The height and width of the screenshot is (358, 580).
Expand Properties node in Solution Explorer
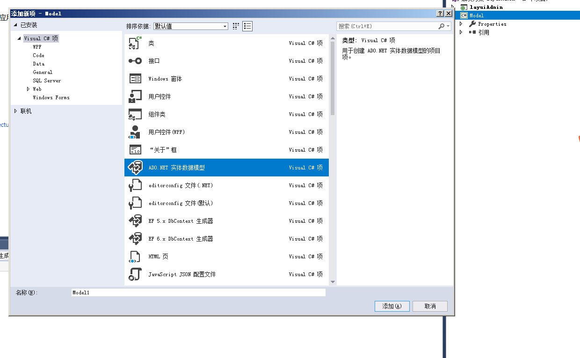461,24
